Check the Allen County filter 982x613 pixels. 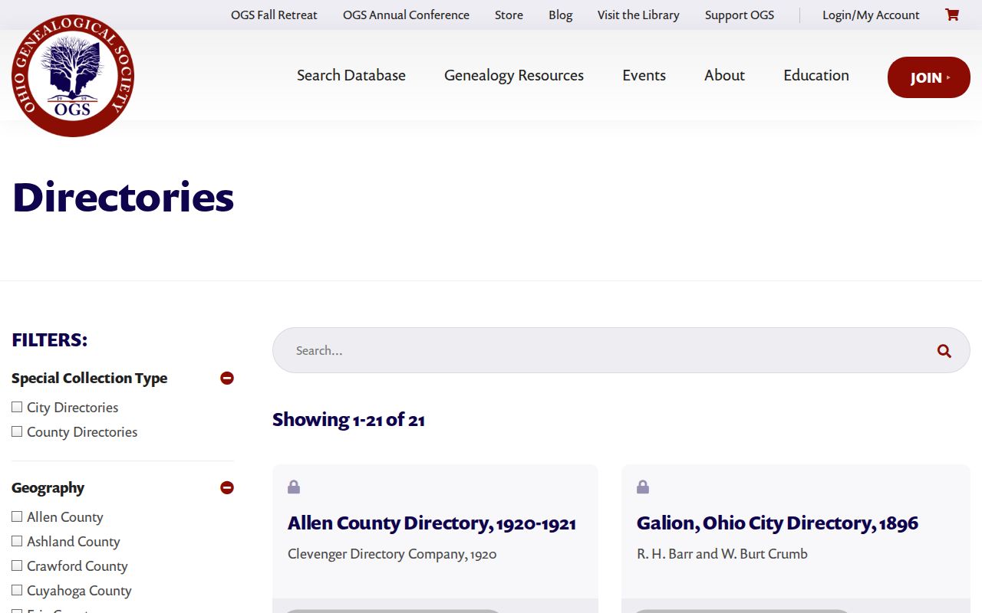coord(17,516)
